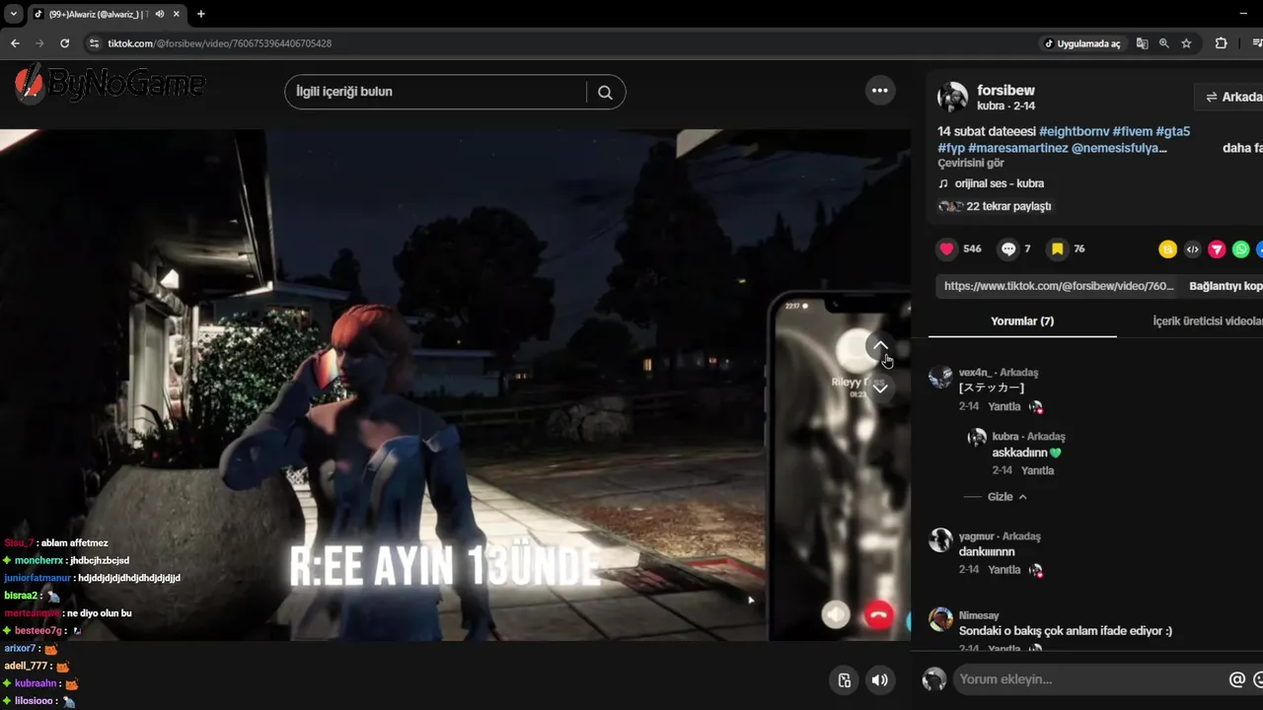Click 'Yorum ekleyin...' comment input
Screen dimensions: 1263x710
[x=1087, y=679]
